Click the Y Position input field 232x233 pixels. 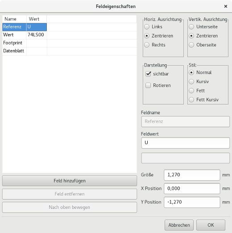[x=192, y=202]
